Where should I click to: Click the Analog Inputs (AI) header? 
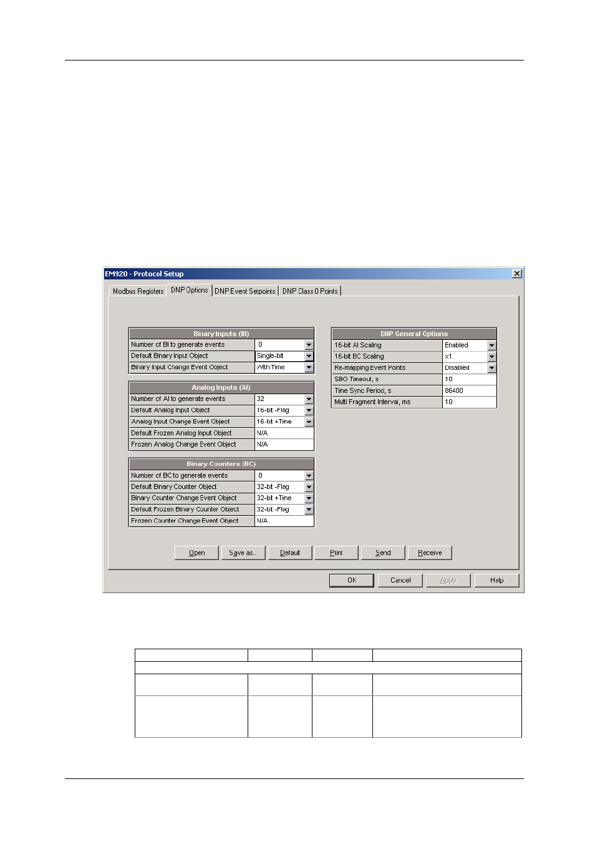(x=221, y=388)
